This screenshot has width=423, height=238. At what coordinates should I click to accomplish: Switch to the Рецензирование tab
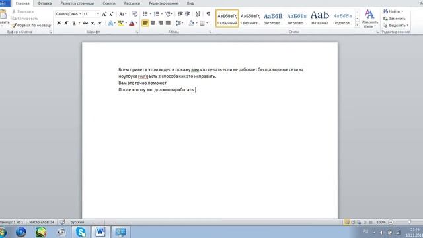tap(163, 3)
